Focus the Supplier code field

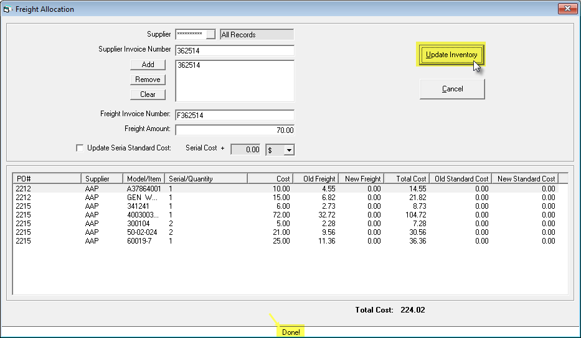[x=191, y=34]
